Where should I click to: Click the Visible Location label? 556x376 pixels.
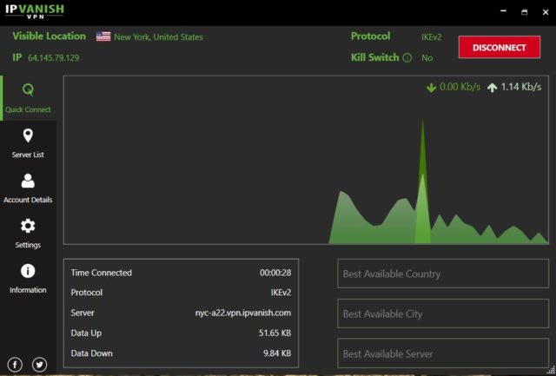[x=49, y=36]
